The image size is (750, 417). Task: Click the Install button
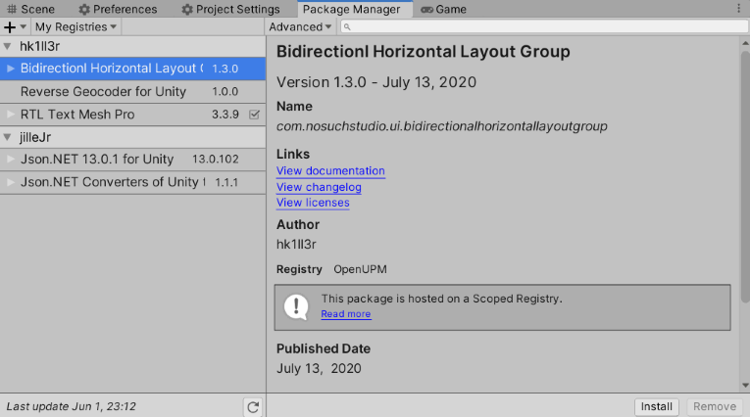click(x=656, y=406)
